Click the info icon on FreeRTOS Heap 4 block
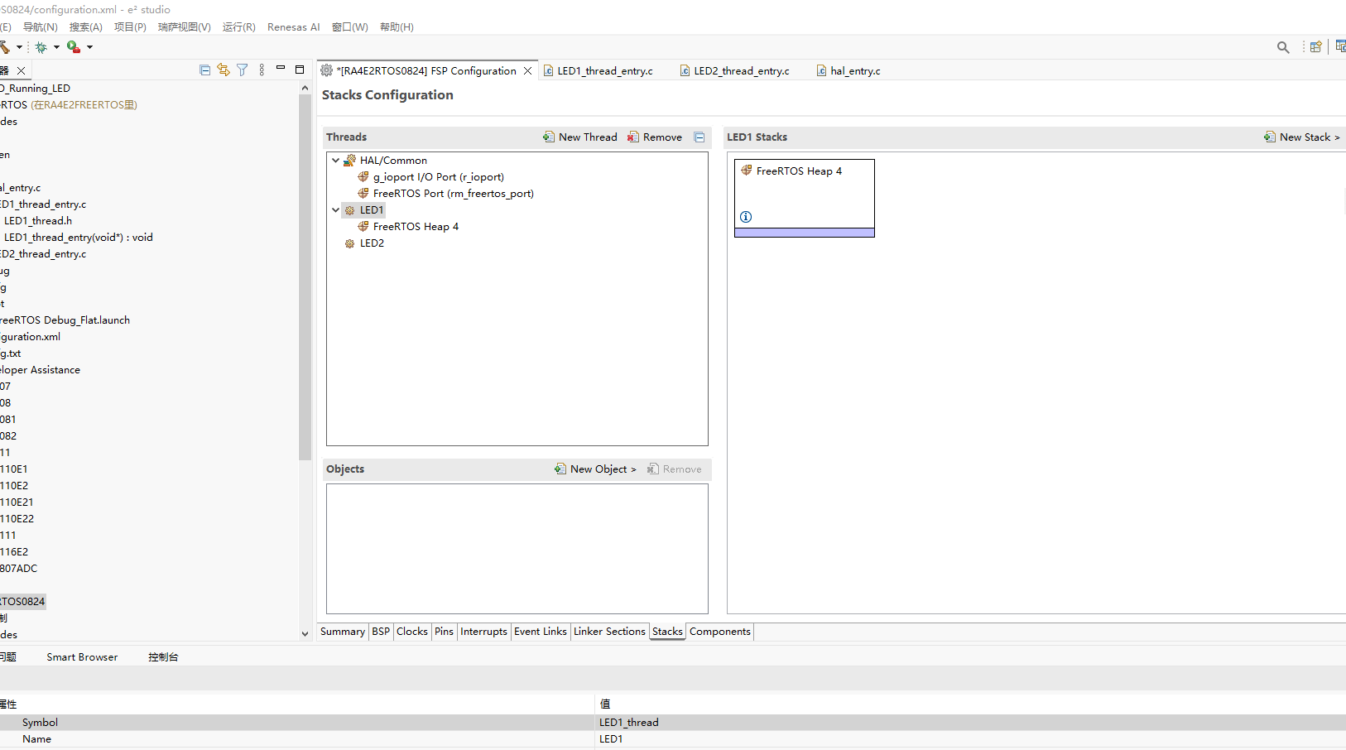The height and width of the screenshot is (750, 1346). [746, 217]
